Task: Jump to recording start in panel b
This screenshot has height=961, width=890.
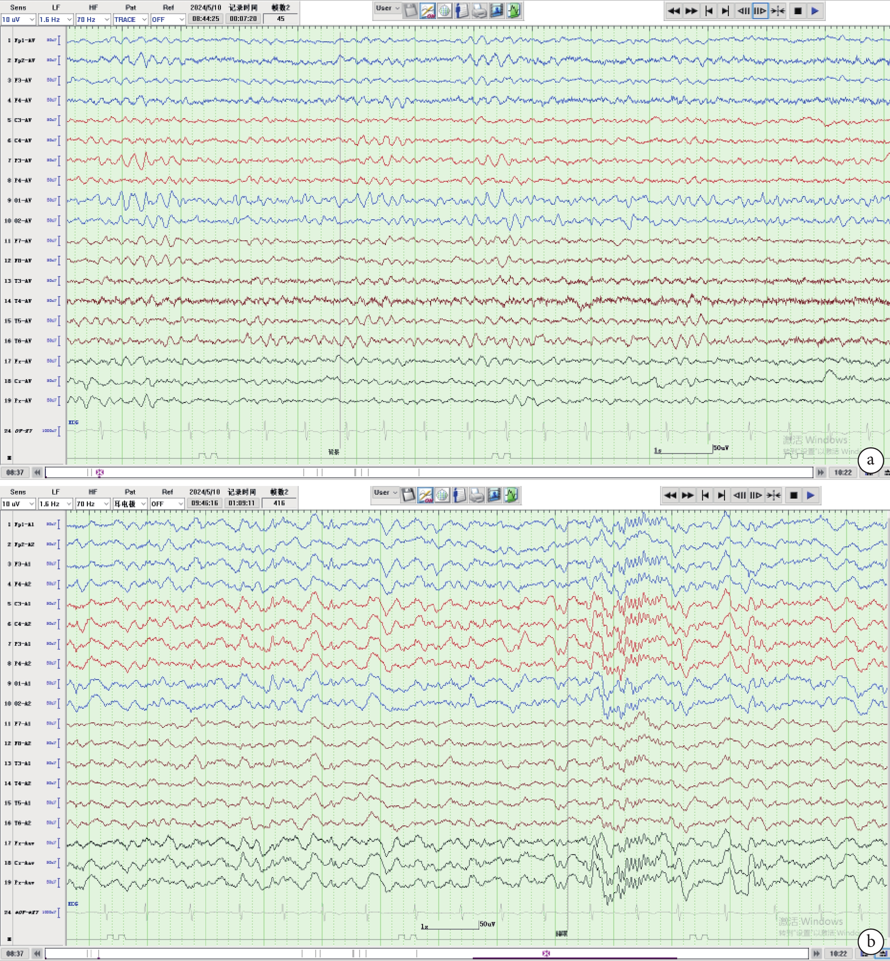Action: tap(705, 495)
